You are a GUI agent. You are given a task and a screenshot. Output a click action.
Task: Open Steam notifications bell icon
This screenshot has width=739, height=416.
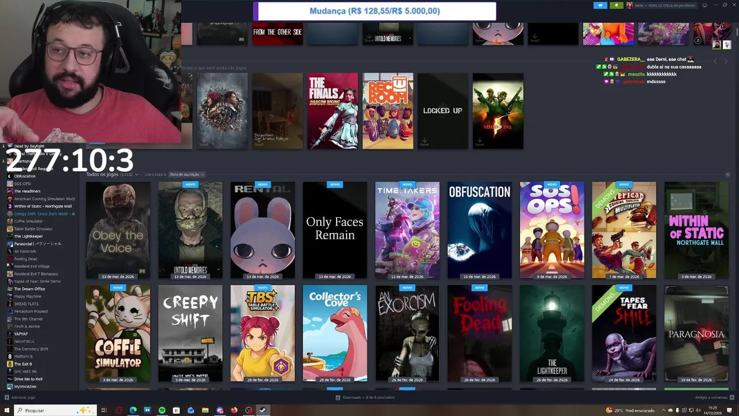click(x=616, y=5)
